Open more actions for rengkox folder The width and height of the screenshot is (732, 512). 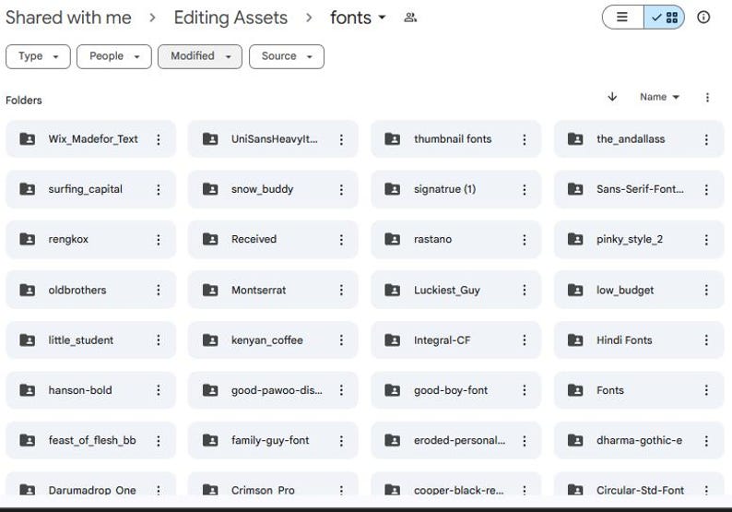[x=159, y=240]
